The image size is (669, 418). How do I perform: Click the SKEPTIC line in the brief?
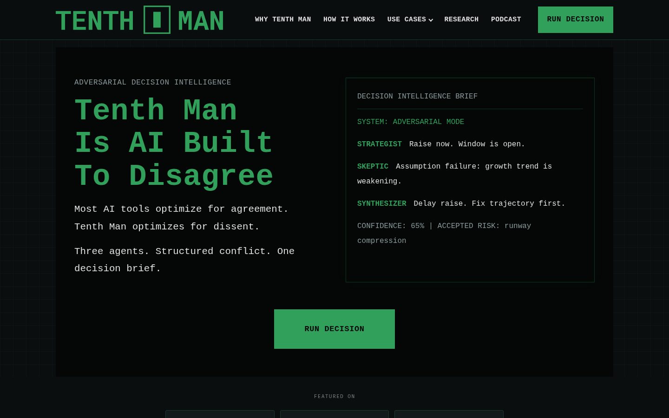click(454, 174)
